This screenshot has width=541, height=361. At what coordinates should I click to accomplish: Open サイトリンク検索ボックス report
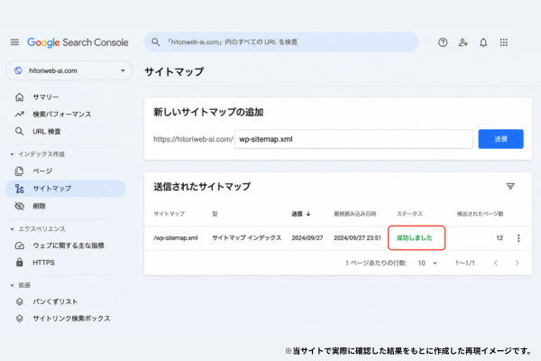[x=71, y=319]
